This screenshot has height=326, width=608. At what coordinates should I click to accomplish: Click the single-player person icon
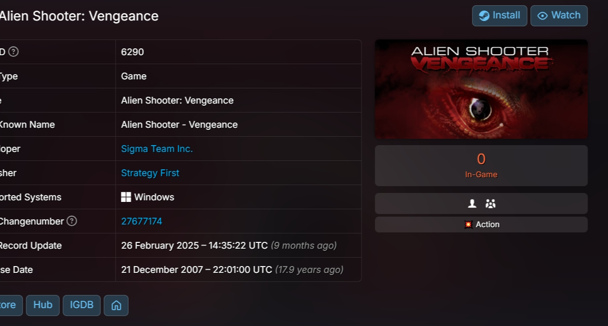tap(472, 203)
